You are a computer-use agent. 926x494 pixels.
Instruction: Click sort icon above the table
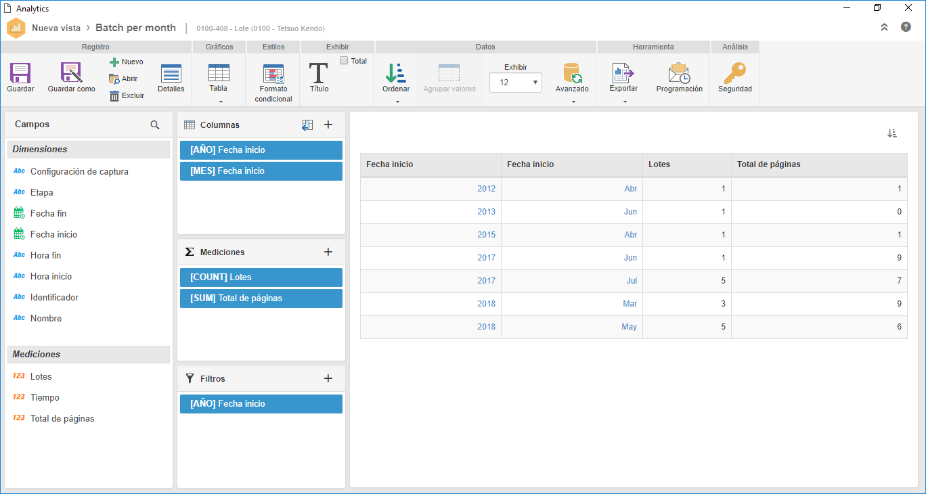pyautogui.click(x=892, y=133)
